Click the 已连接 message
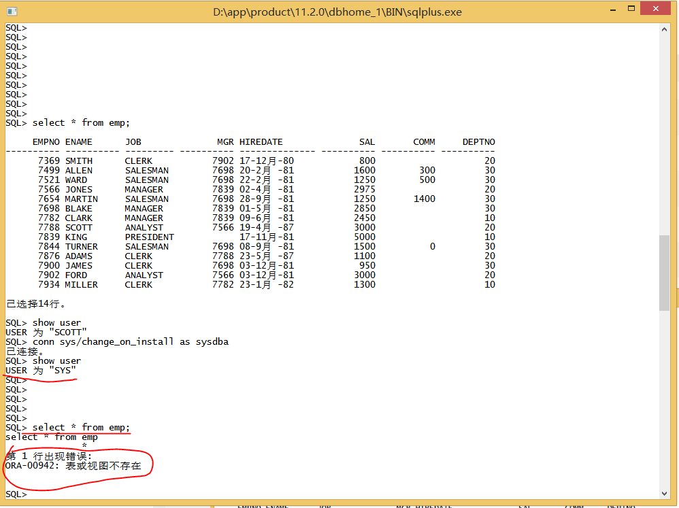679x508 pixels. coord(24,352)
